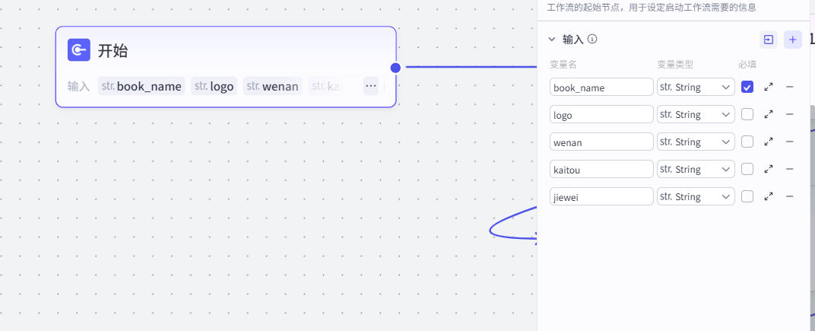Image resolution: width=815 pixels, height=331 pixels.
Task: Delete the logo variable row
Action: click(789, 114)
